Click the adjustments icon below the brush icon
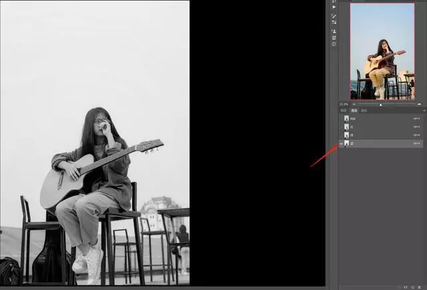The width and height of the screenshot is (427, 290). pos(334,22)
